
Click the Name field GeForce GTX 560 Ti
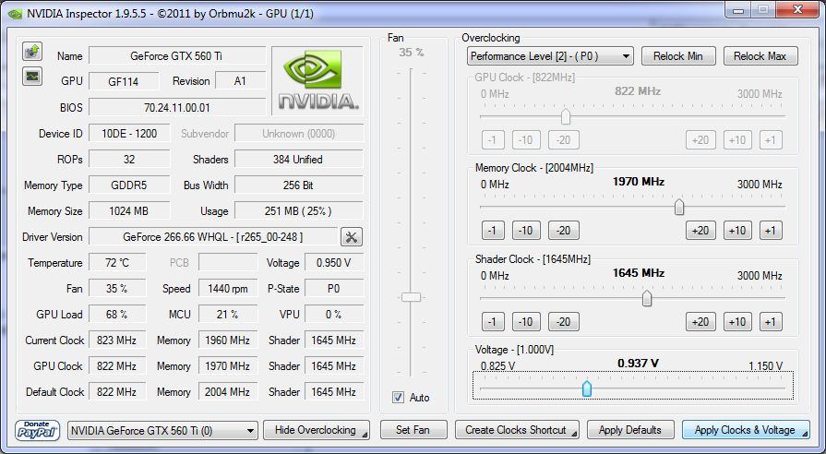177,56
